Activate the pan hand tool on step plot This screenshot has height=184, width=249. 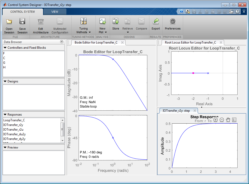point(228,120)
